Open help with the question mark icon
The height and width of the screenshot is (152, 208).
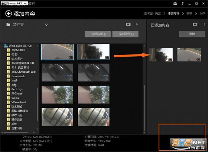[x=183, y=4]
